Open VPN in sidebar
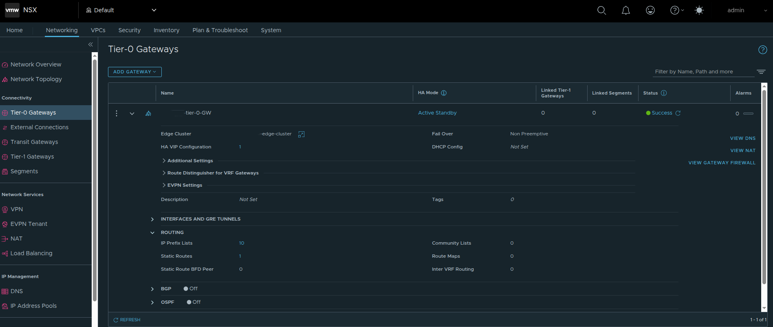This screenshot has height=327, width=773. point(17,209)
